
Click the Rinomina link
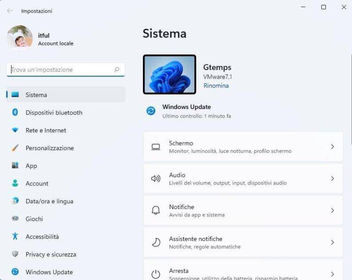[216, 86]
